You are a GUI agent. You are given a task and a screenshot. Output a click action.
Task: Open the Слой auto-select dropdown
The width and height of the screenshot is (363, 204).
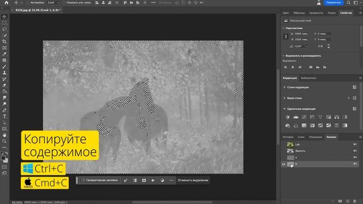(53, 2)
